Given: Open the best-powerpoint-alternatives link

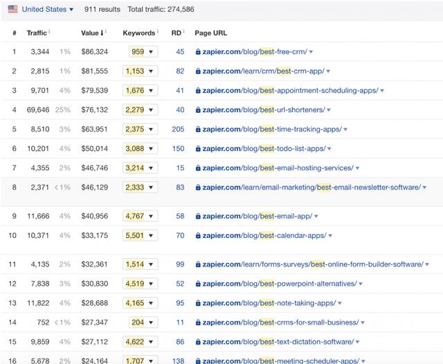Looking at the screenshot, I should pyautogui.click(x=280, y=284).
